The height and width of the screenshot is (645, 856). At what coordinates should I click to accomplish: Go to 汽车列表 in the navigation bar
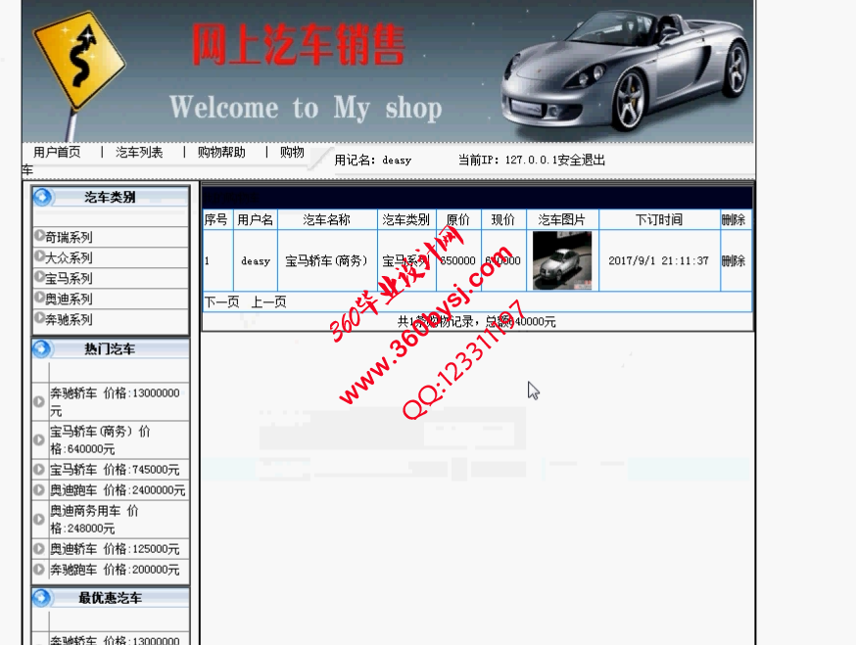(139, 153)
